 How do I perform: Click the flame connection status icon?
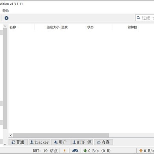[x=65, y=151]
